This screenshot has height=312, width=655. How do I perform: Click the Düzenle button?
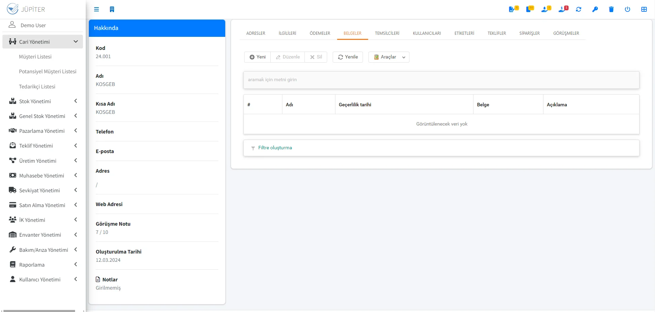click(x=288, y=57)
